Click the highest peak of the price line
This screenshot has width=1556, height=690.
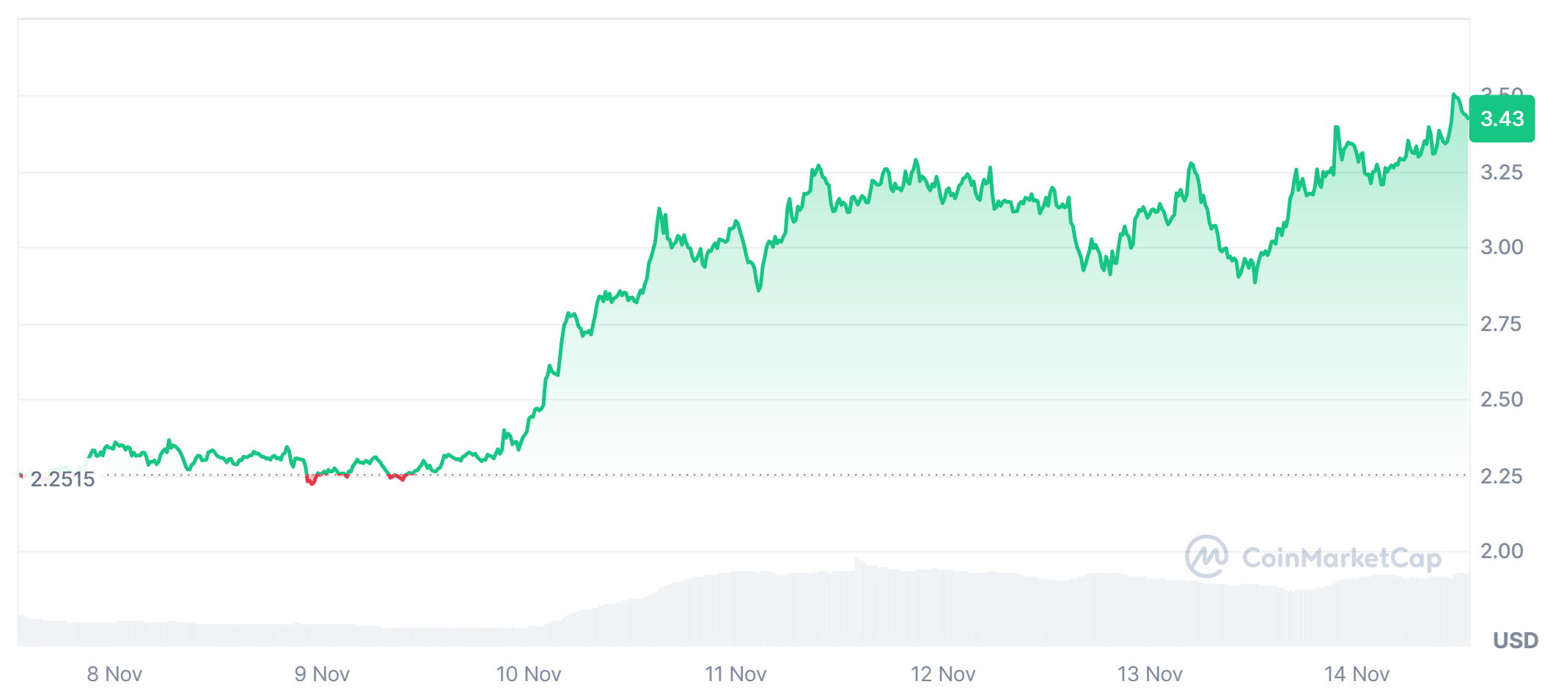coord(1453,95)
